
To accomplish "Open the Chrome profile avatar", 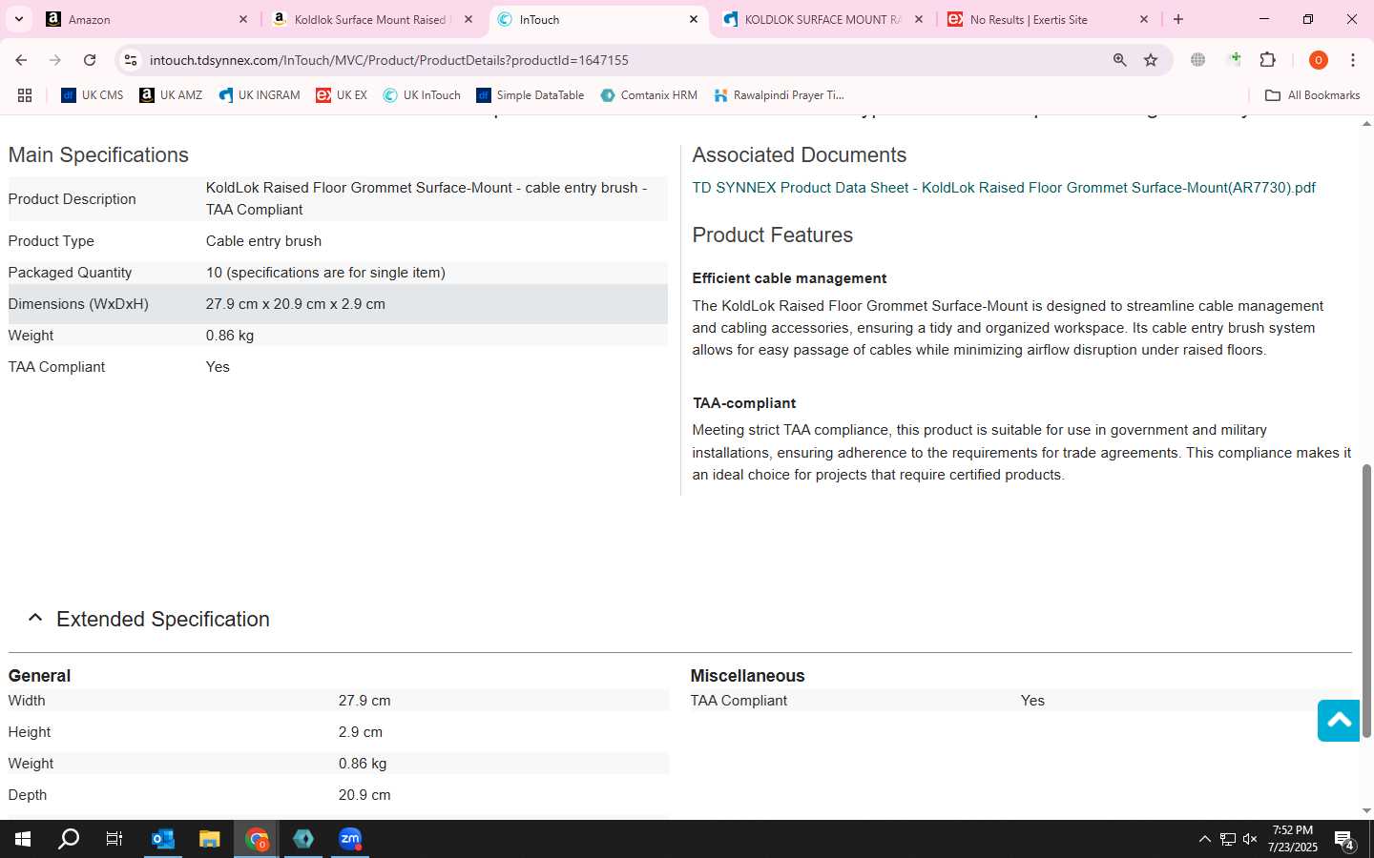I will 1319,60.
